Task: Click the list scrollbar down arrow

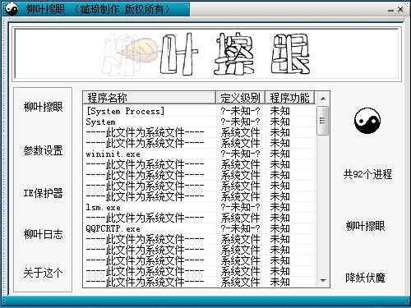Action: (323, 280)
